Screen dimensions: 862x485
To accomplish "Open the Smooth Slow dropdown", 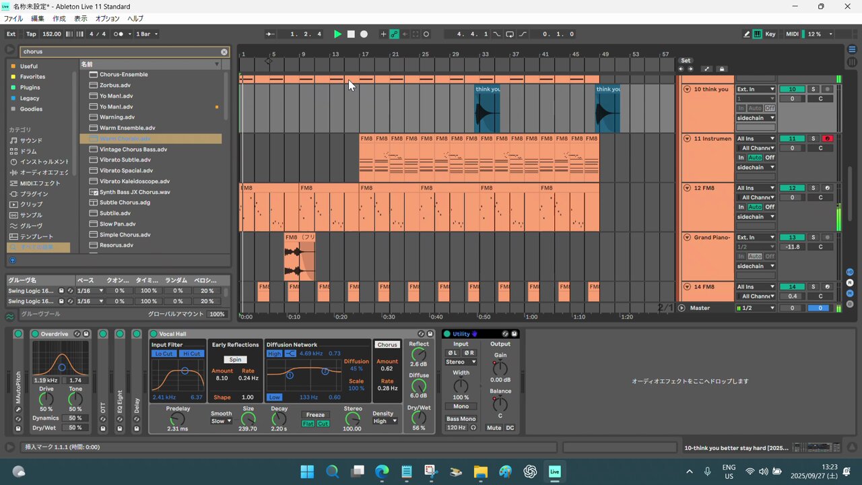I will tap(221, 422).
